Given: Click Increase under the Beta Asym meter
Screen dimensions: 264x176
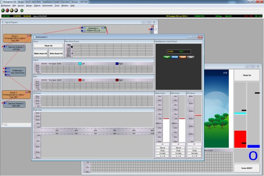Looking at the screenshot, I should [x=178, y=153].
